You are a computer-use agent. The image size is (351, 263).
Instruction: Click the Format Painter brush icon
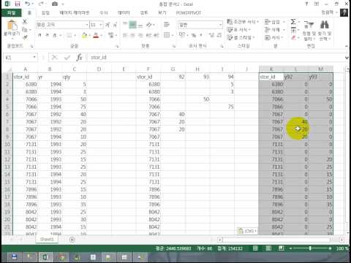pyautogui.click(x=25, y=37)
